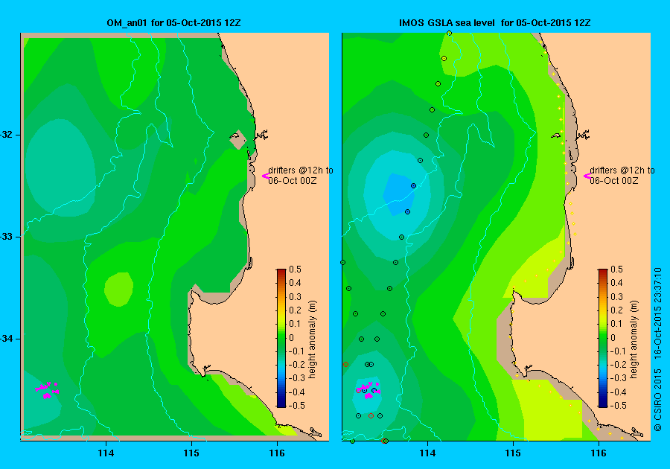Click the 0.5 label on OM_an01 colorbar

(295, 269)
